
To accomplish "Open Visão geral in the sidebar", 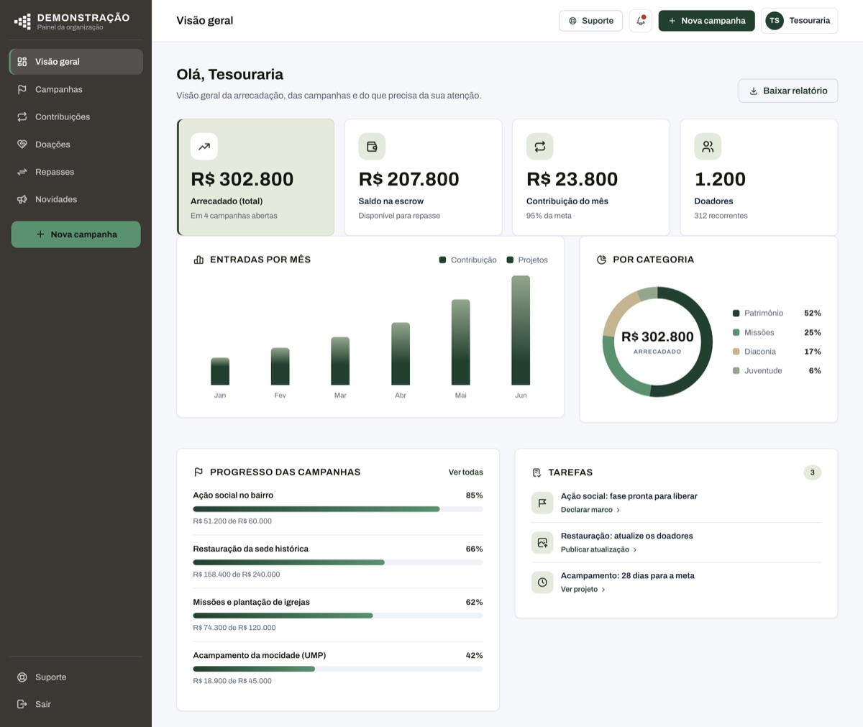I will [76, 62].
